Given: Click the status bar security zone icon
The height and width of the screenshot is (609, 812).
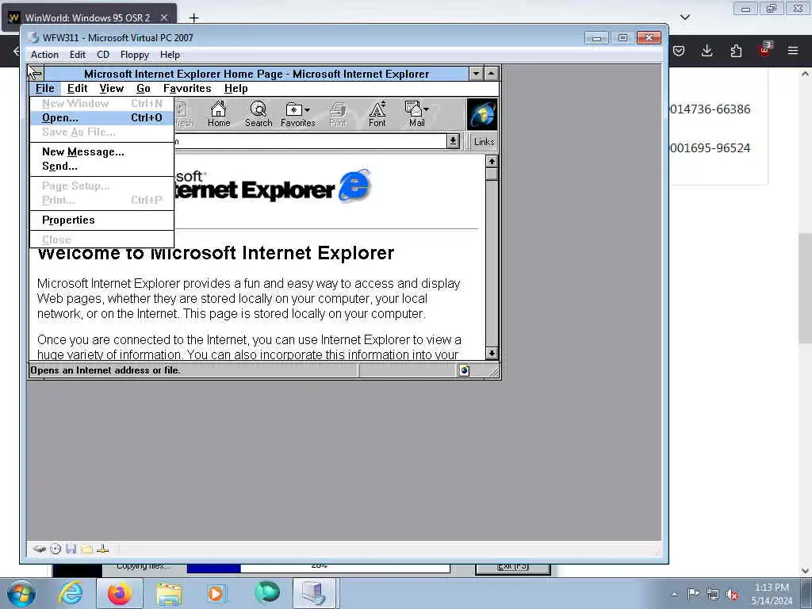Looking at the screenshot, I should pos(464,370).
